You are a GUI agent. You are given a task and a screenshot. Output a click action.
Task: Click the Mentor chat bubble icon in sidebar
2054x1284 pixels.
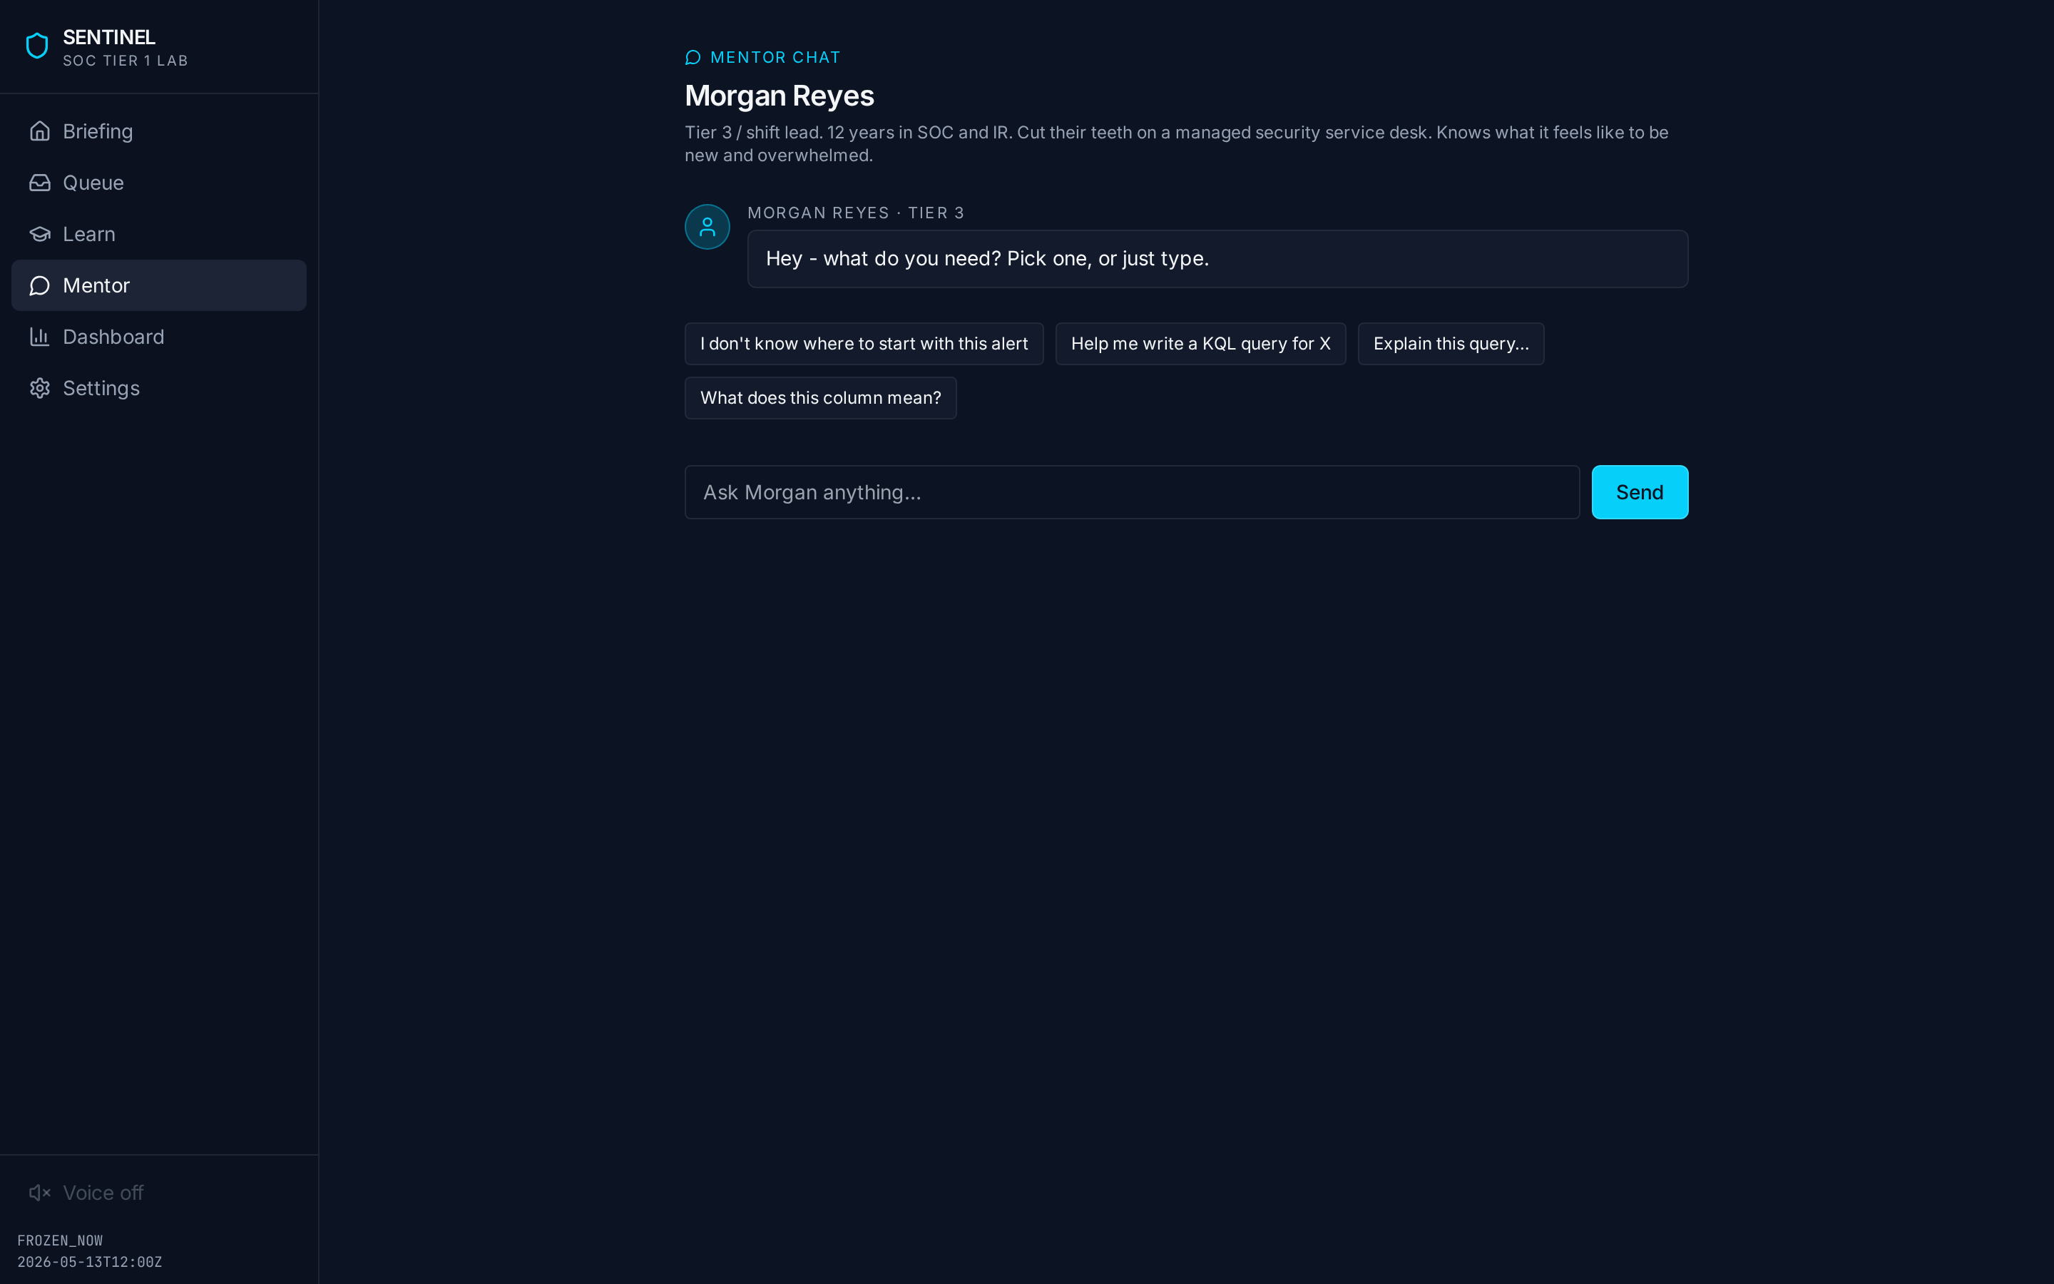pos(40,285)
